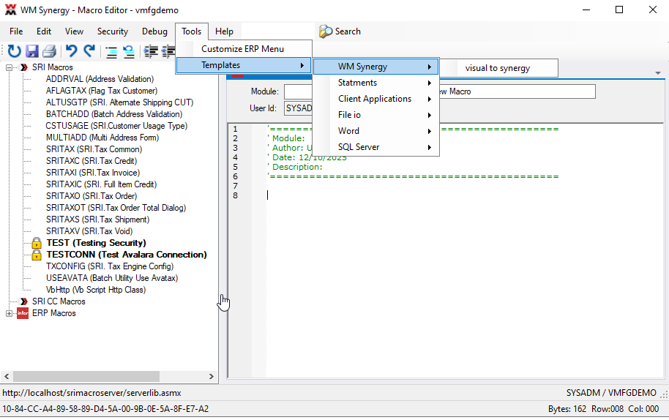Open the File menu
Screen dimensions: 669x420
[x=16, y=31]
